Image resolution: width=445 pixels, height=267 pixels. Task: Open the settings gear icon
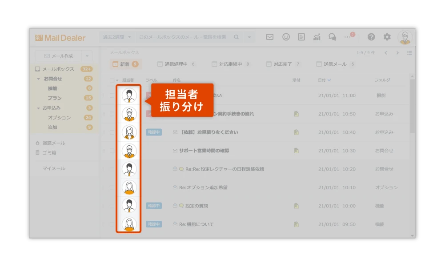coord(387,37)
